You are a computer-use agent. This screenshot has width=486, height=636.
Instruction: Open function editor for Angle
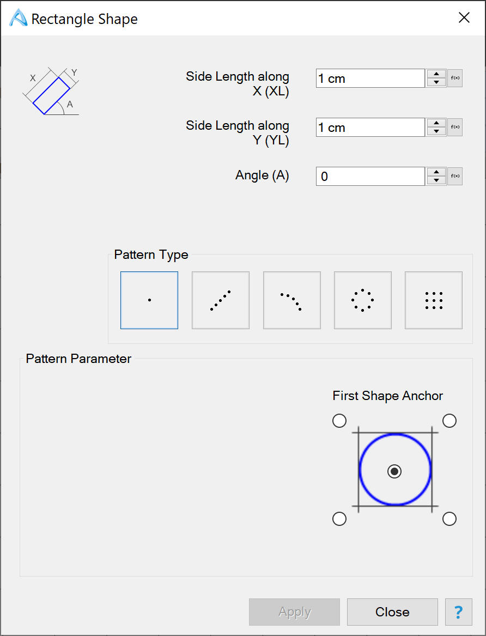tap(455, 176)
